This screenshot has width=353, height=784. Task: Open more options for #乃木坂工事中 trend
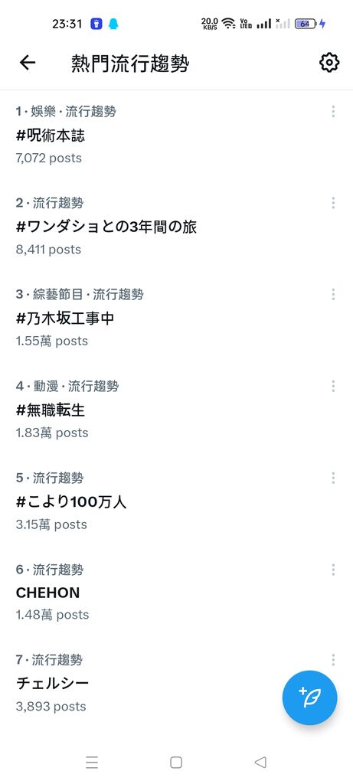333,295
